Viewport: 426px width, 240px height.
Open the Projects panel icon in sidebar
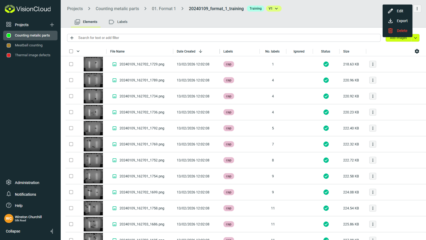click(9, 25)
